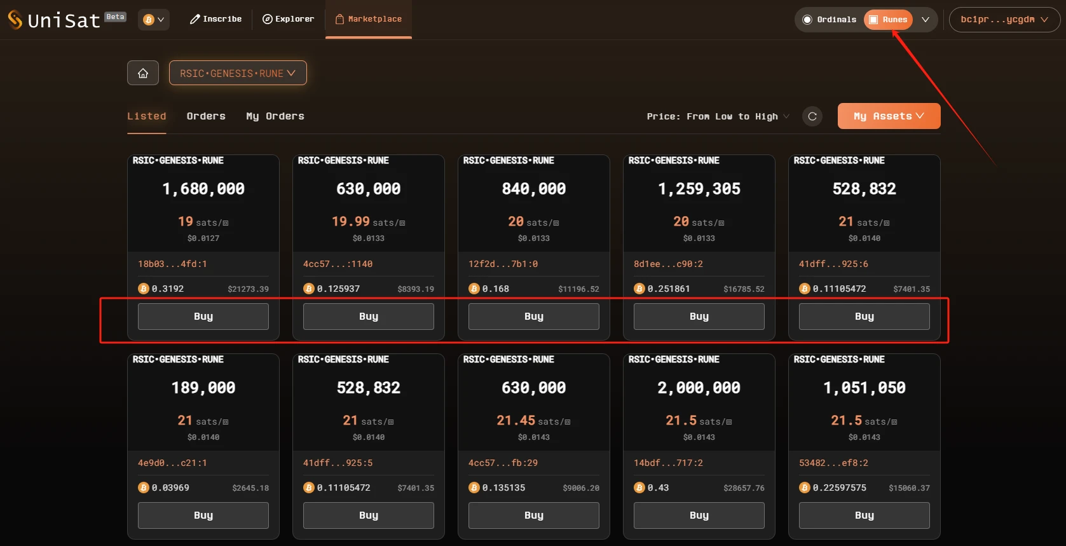
Task: Open the Inscribe menu item
Action: pyautogui.click(x=215, y=19)
